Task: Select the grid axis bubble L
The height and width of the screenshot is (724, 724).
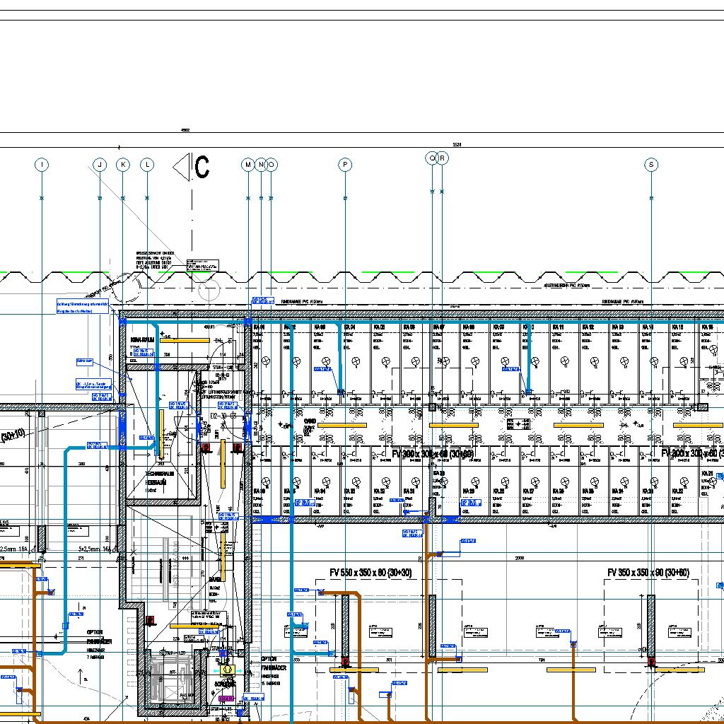Action: pos(147,165)
